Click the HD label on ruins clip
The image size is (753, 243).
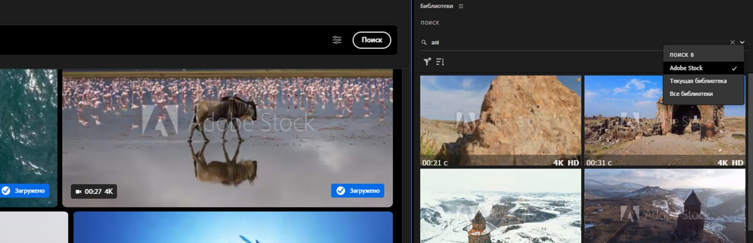[737, 163]
